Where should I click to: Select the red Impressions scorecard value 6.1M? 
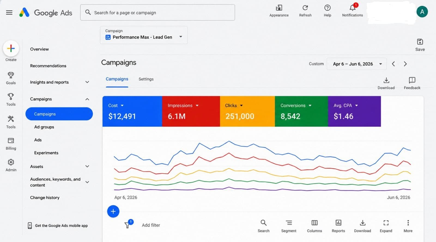point(177,116)
